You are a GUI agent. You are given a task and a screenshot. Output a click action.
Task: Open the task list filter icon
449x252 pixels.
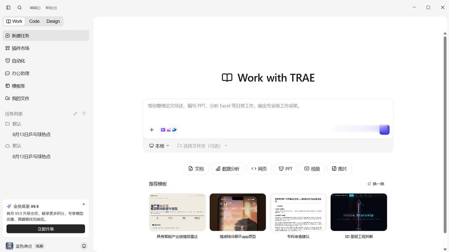[84, 114]
